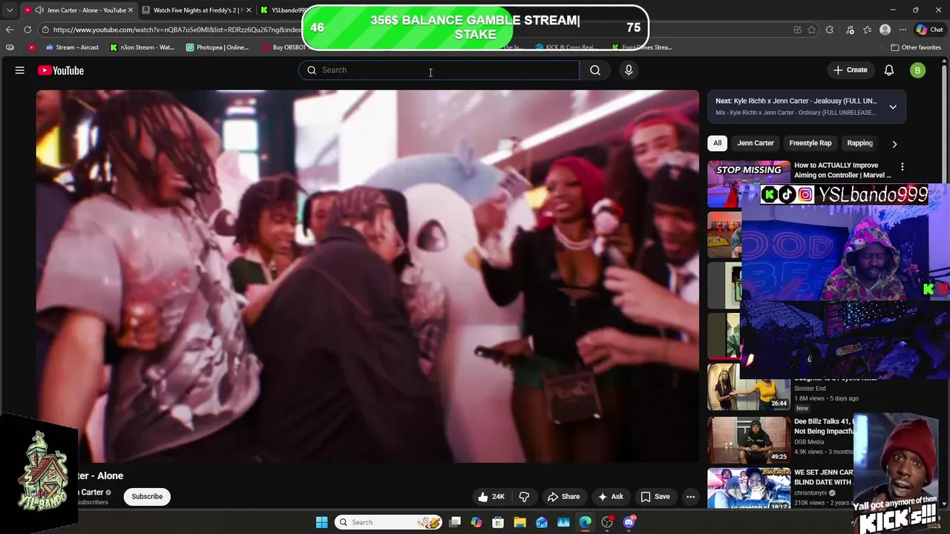Select the Rapping filter chip
950x534 pixels.
coord(860,143)
